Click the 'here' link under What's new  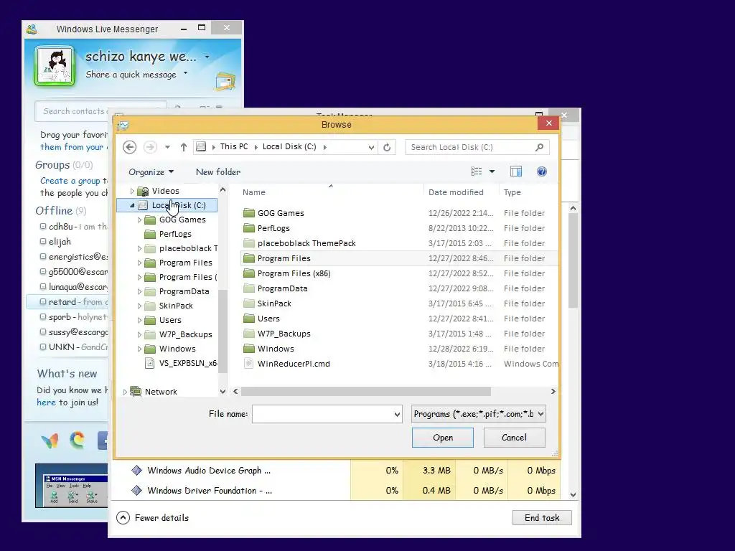pyautogui.click(x=46, y=402)
